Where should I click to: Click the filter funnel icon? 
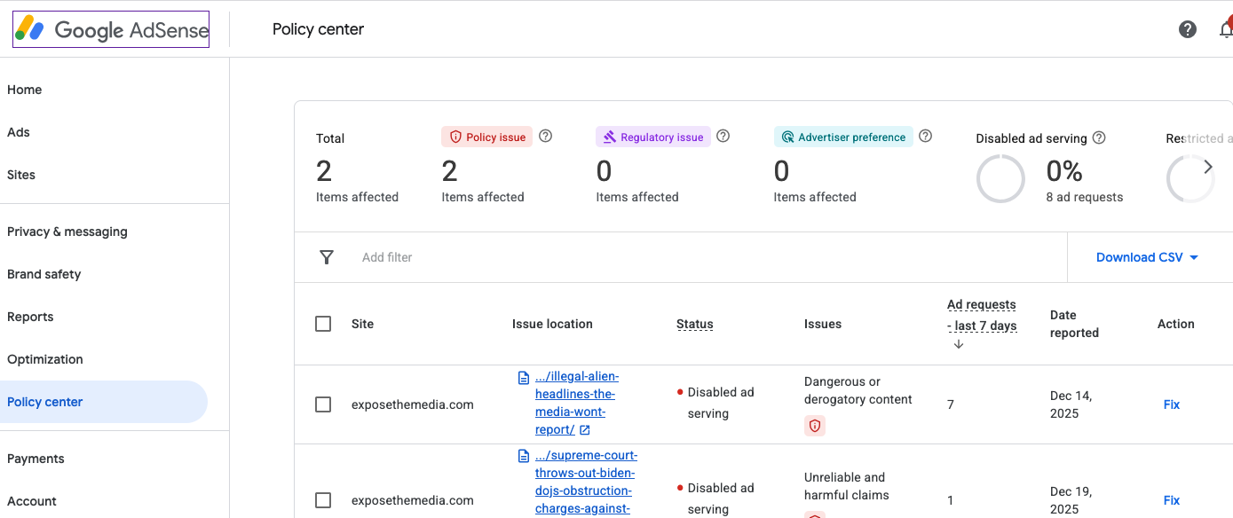(327, 257)
